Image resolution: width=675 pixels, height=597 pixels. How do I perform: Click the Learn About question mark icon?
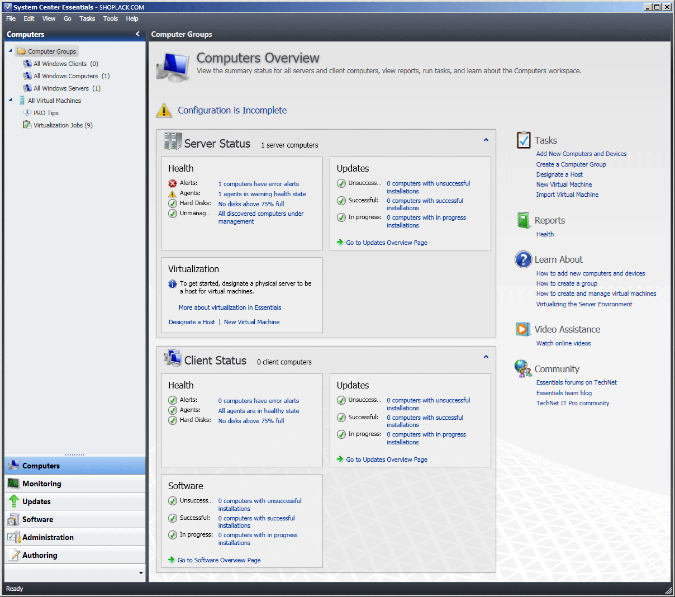tap(523, 259)
